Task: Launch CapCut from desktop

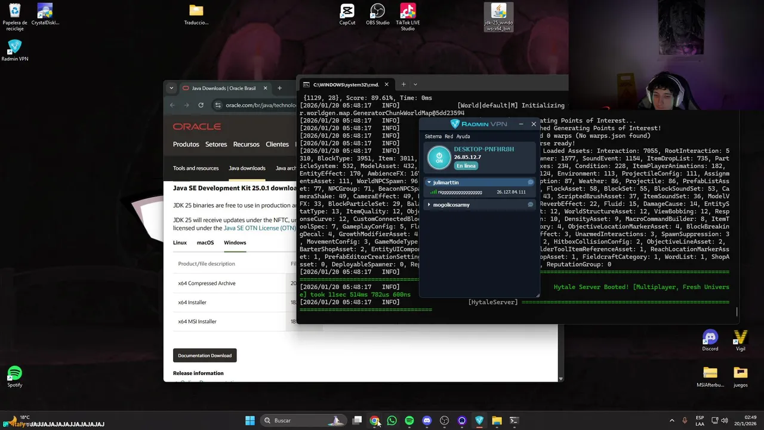Action: click(x=347, y=14)
